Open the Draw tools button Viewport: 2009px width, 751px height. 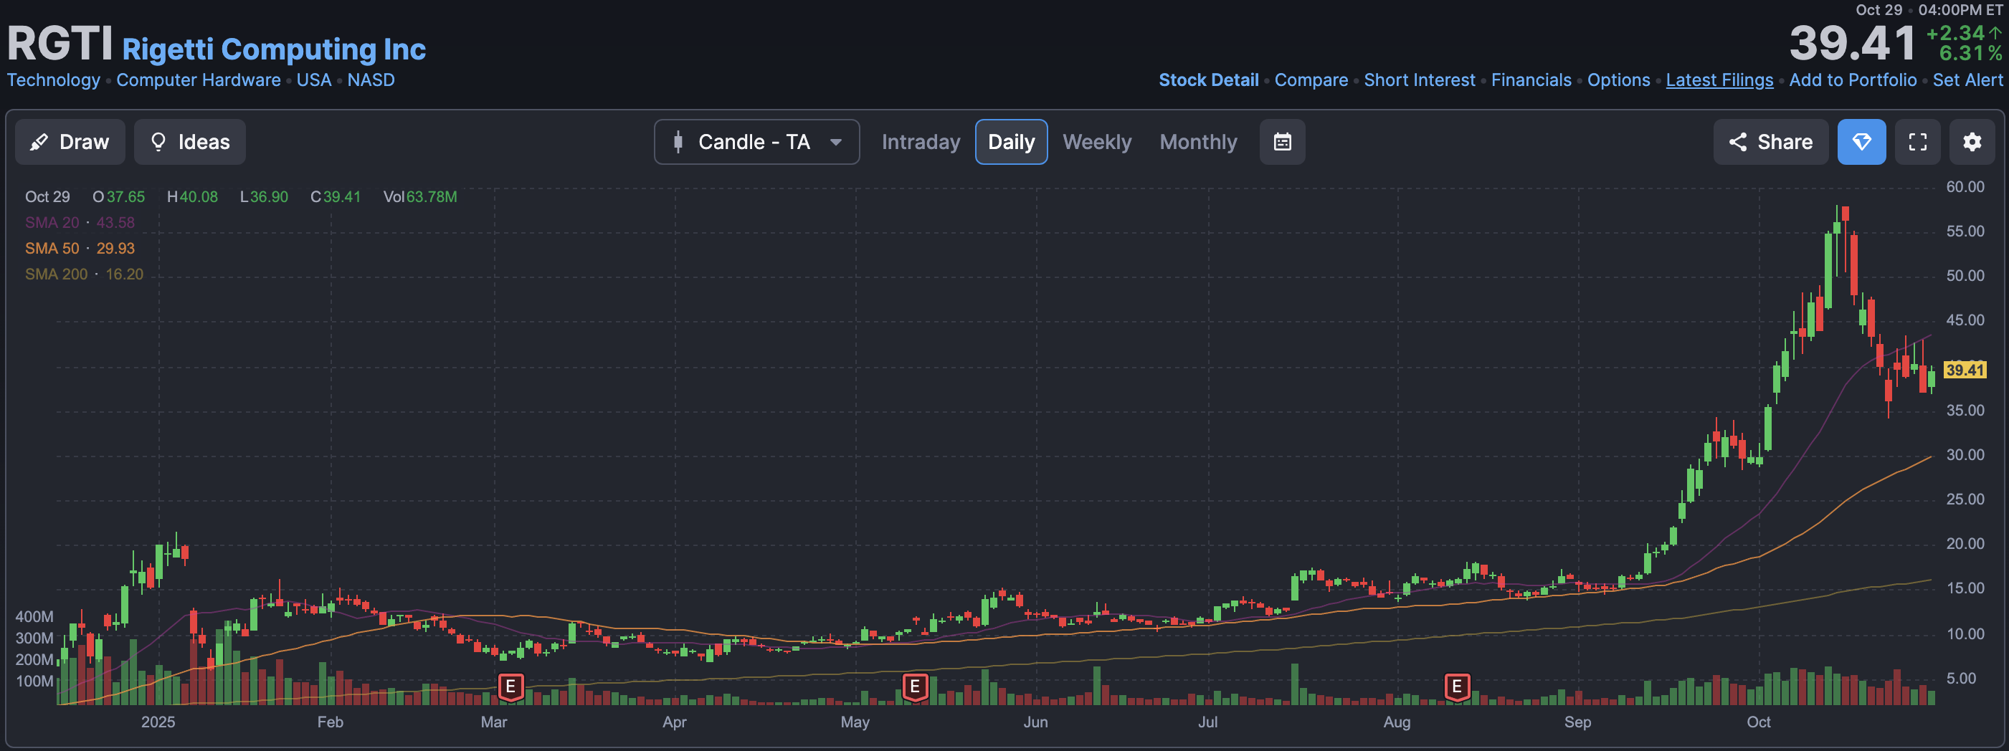[x=70, y=142]
